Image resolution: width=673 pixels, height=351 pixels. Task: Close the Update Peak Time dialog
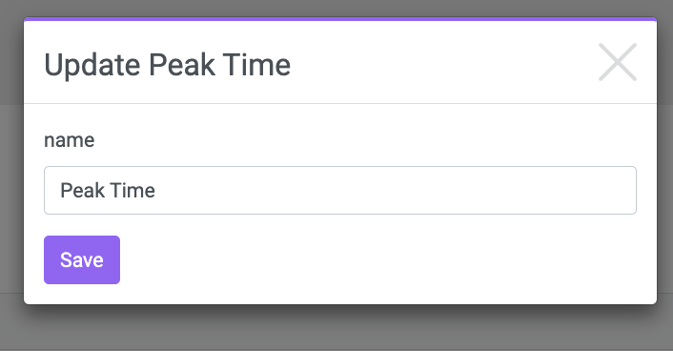click(x=617, y=62)
